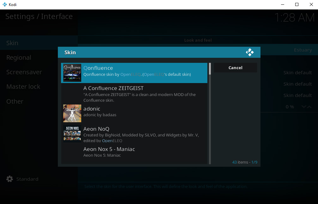Choose Aeon Nox 5 - Maniac skin
This screenshot has width=318, height=204.
[x=134, y=153]
